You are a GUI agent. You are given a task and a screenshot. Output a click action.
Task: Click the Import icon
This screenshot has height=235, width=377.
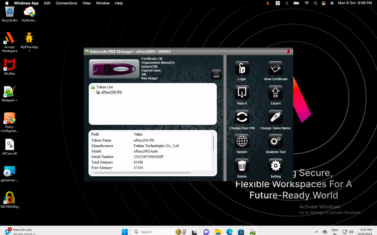tap(242, 93)
